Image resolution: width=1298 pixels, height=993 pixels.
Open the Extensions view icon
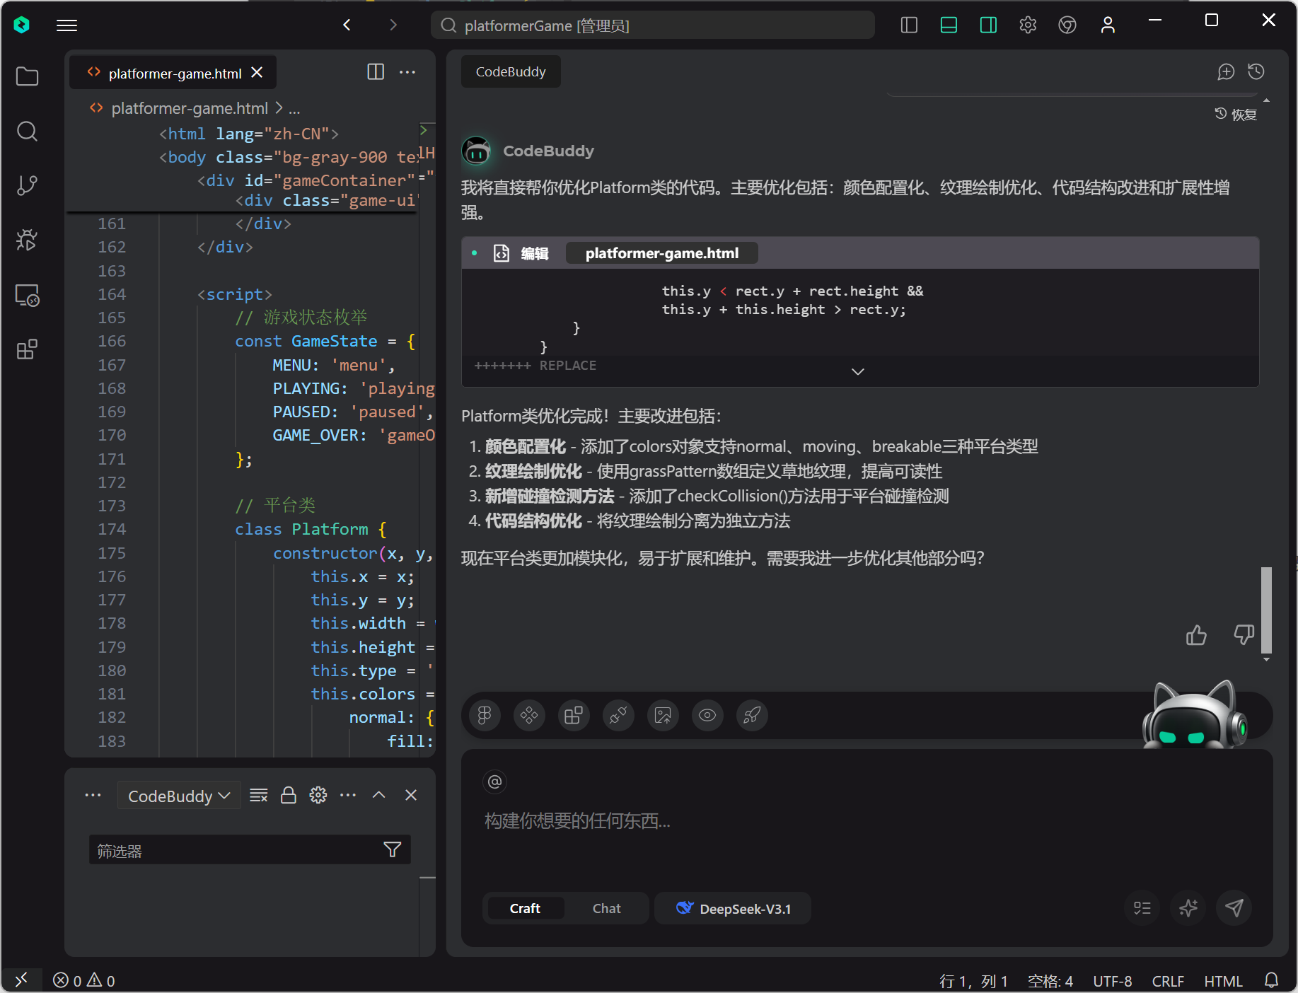pyautogui.click(x=27, y=349)
